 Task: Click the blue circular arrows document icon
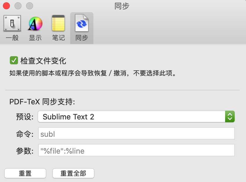point(82,23)
